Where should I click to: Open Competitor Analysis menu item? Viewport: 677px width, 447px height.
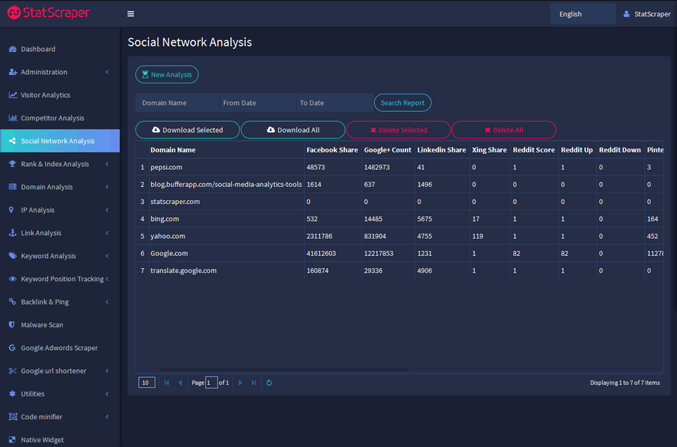coord(60,118)
